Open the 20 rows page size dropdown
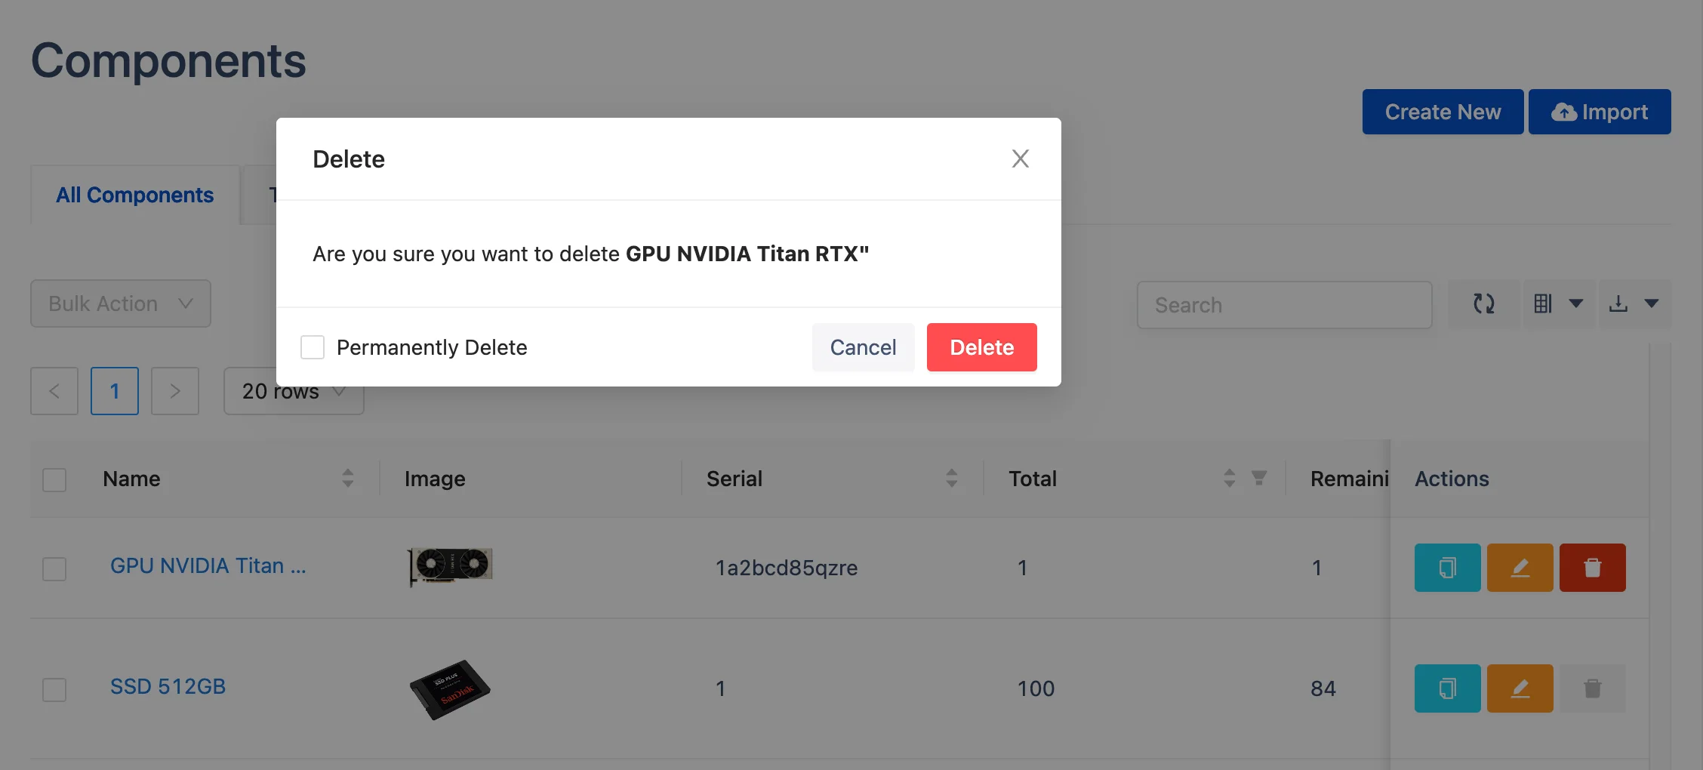1703x770 pixels. 293,391
